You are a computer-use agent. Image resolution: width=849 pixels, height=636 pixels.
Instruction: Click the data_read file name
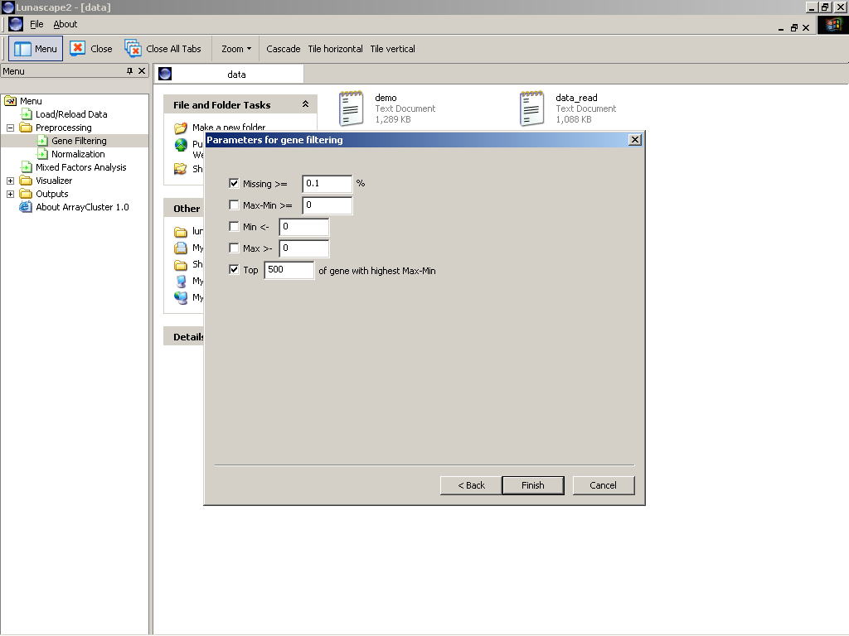click(576, 98)
